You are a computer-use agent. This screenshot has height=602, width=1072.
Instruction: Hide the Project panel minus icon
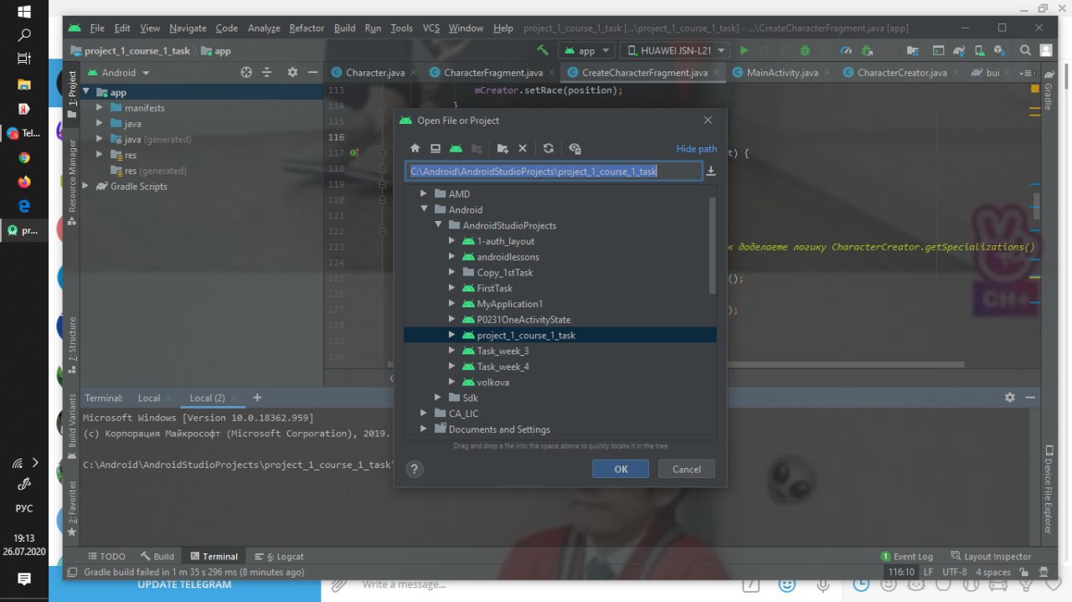pos(312,73)
